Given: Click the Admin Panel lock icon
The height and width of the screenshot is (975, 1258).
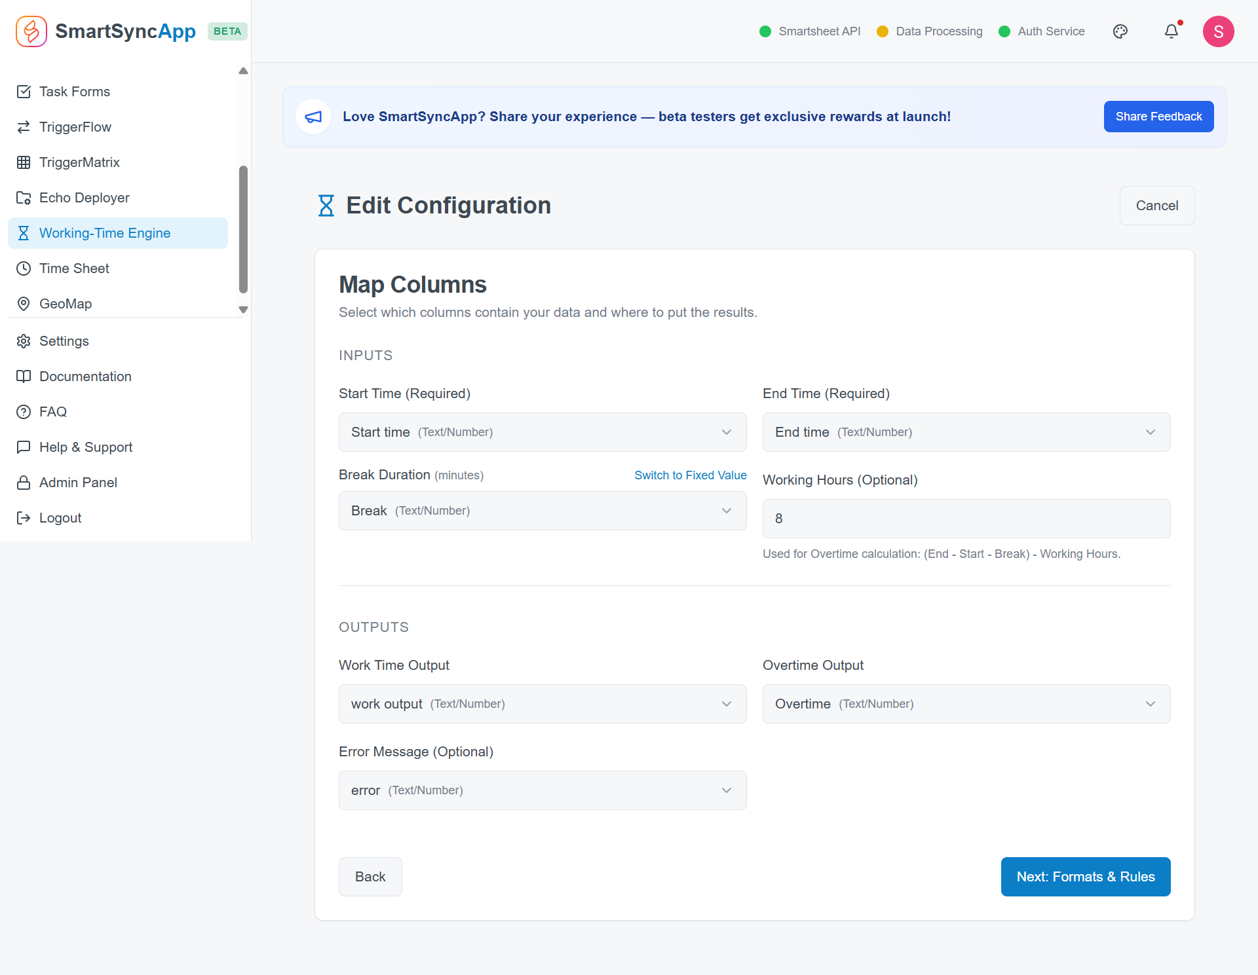Looking at the screenshot, I should pyautogui.click(x=24, y=483).
